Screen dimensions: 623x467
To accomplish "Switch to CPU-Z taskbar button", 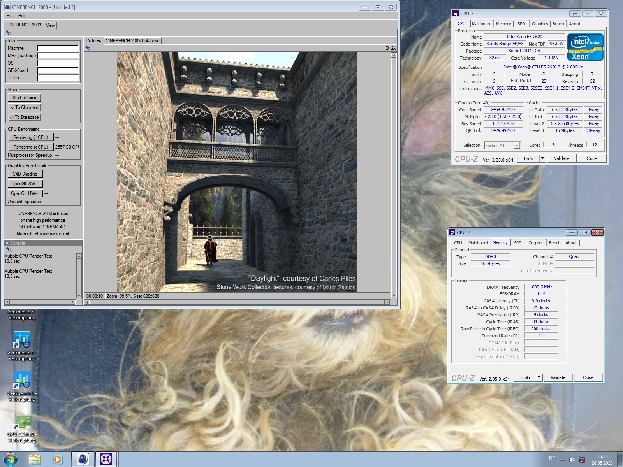I will tap(106, 460).
